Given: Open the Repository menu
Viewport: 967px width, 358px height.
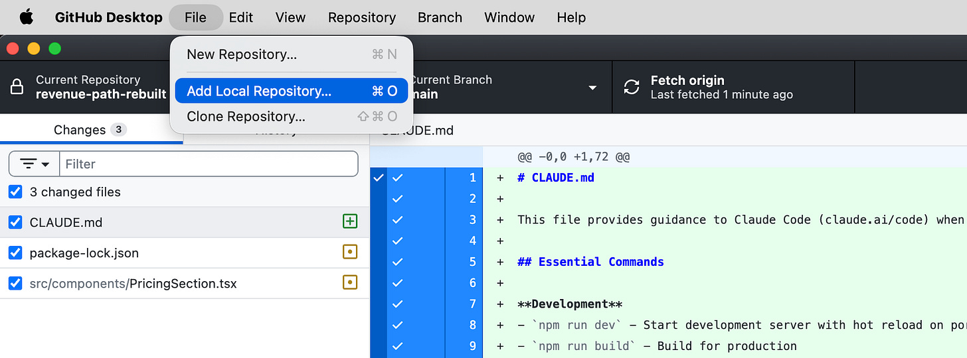Looking at the screenshot, I should (362, 17).
